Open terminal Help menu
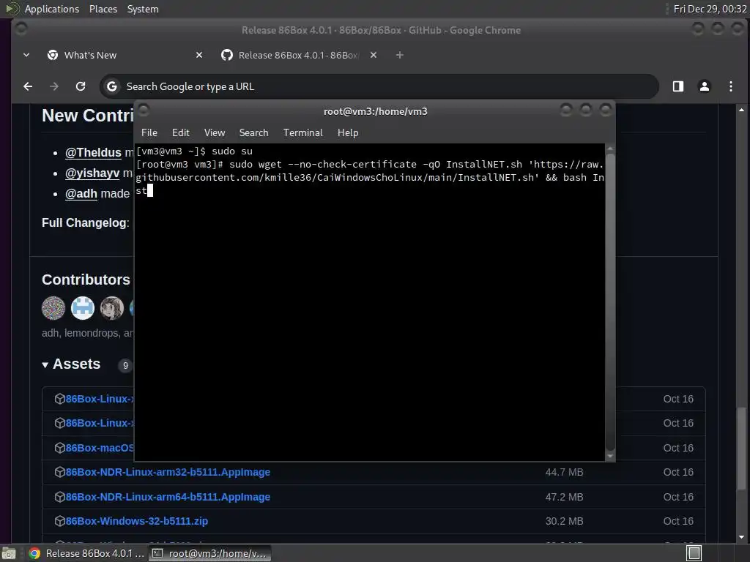This screenshot has height=562, width=750. pos(348,133)
